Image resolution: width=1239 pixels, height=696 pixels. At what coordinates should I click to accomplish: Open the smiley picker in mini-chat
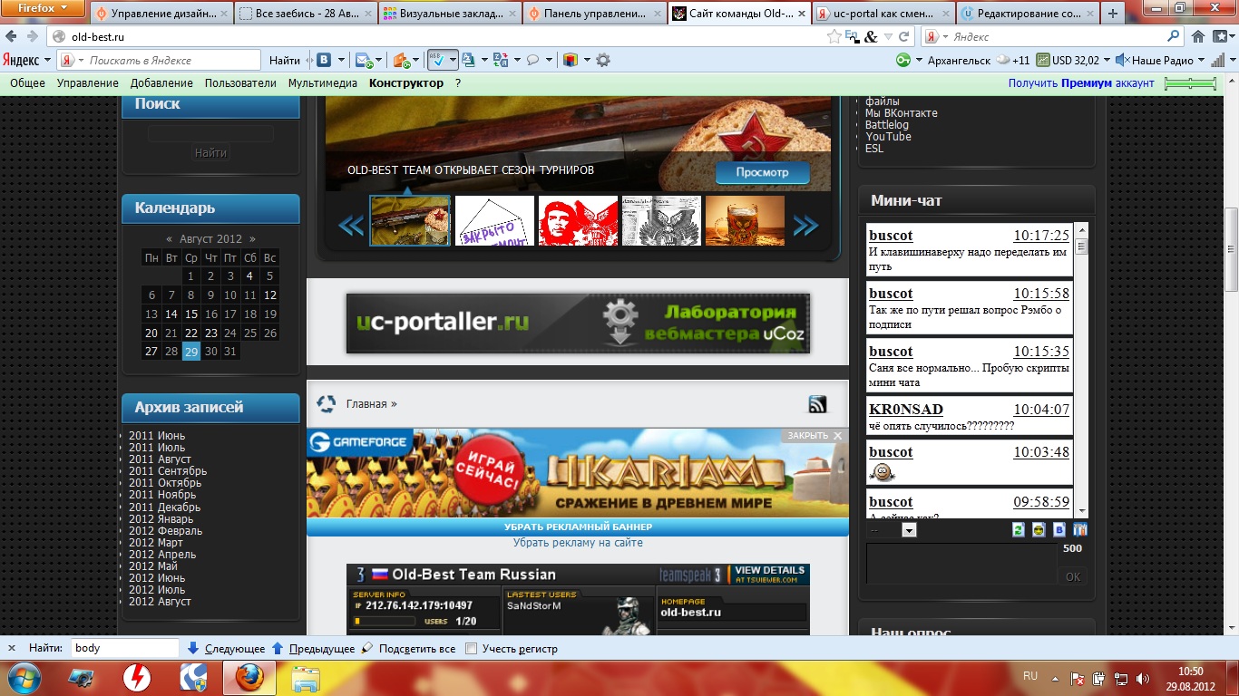[x=1039, y=530]
